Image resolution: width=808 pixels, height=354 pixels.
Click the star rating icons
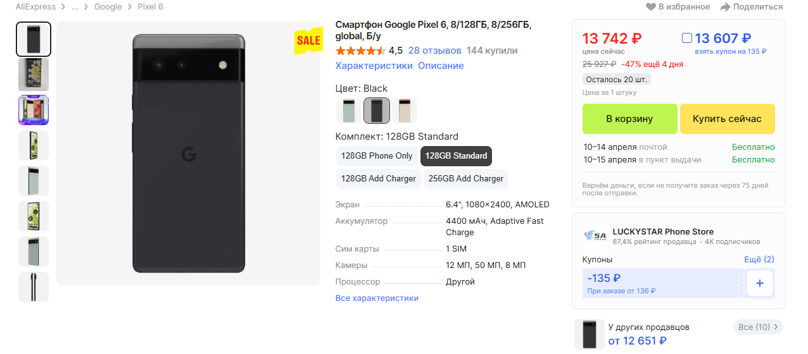click(x=360, y=51)
